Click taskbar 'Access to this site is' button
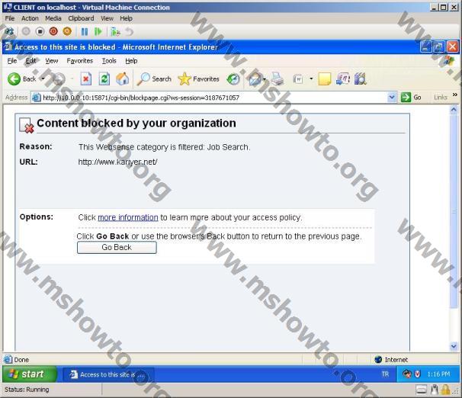This screenshot has height=398, width=462. click(x=108, y=374)
